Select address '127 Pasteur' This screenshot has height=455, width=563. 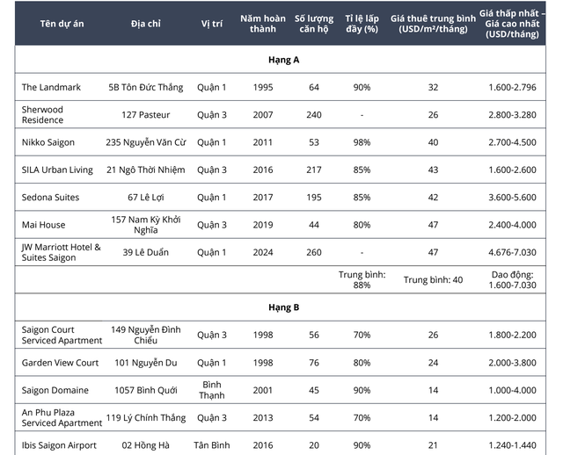(146, 115)
